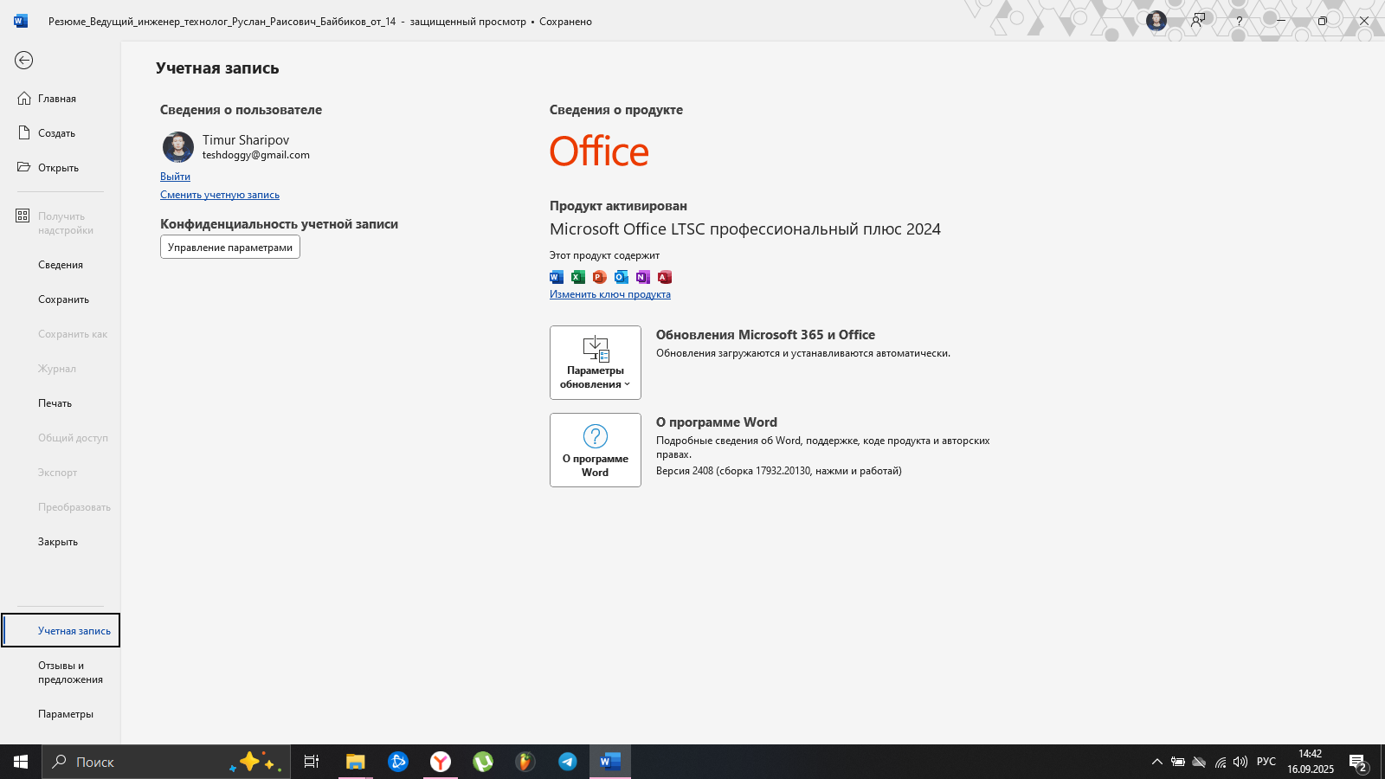The width and height of the screenshot is (1385, 779).
Task: Open Параметры in the sidebar
Action: click(61, 714)
